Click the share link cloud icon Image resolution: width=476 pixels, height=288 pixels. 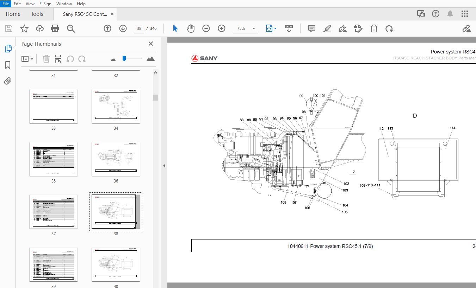pyautogui.click(x=467, y=28)
